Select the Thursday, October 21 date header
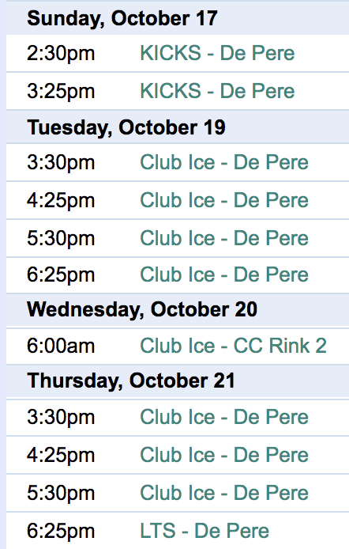 point(131,381)
